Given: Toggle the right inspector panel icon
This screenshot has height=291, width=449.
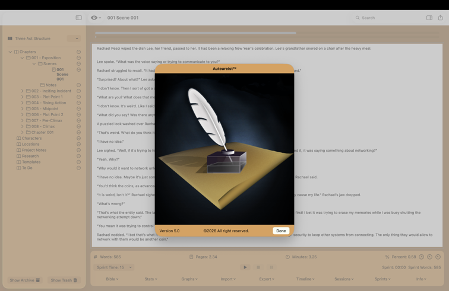Looking at the screenshot, I should point(429,18).
